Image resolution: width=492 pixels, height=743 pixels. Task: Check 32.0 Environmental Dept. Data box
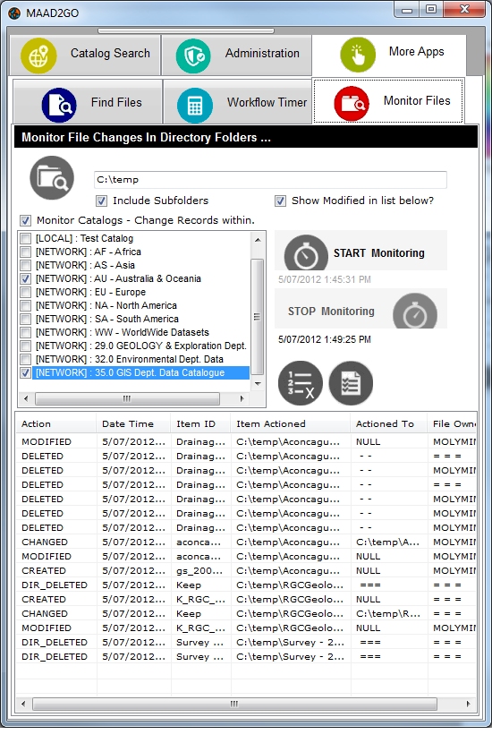click(26, 359)
